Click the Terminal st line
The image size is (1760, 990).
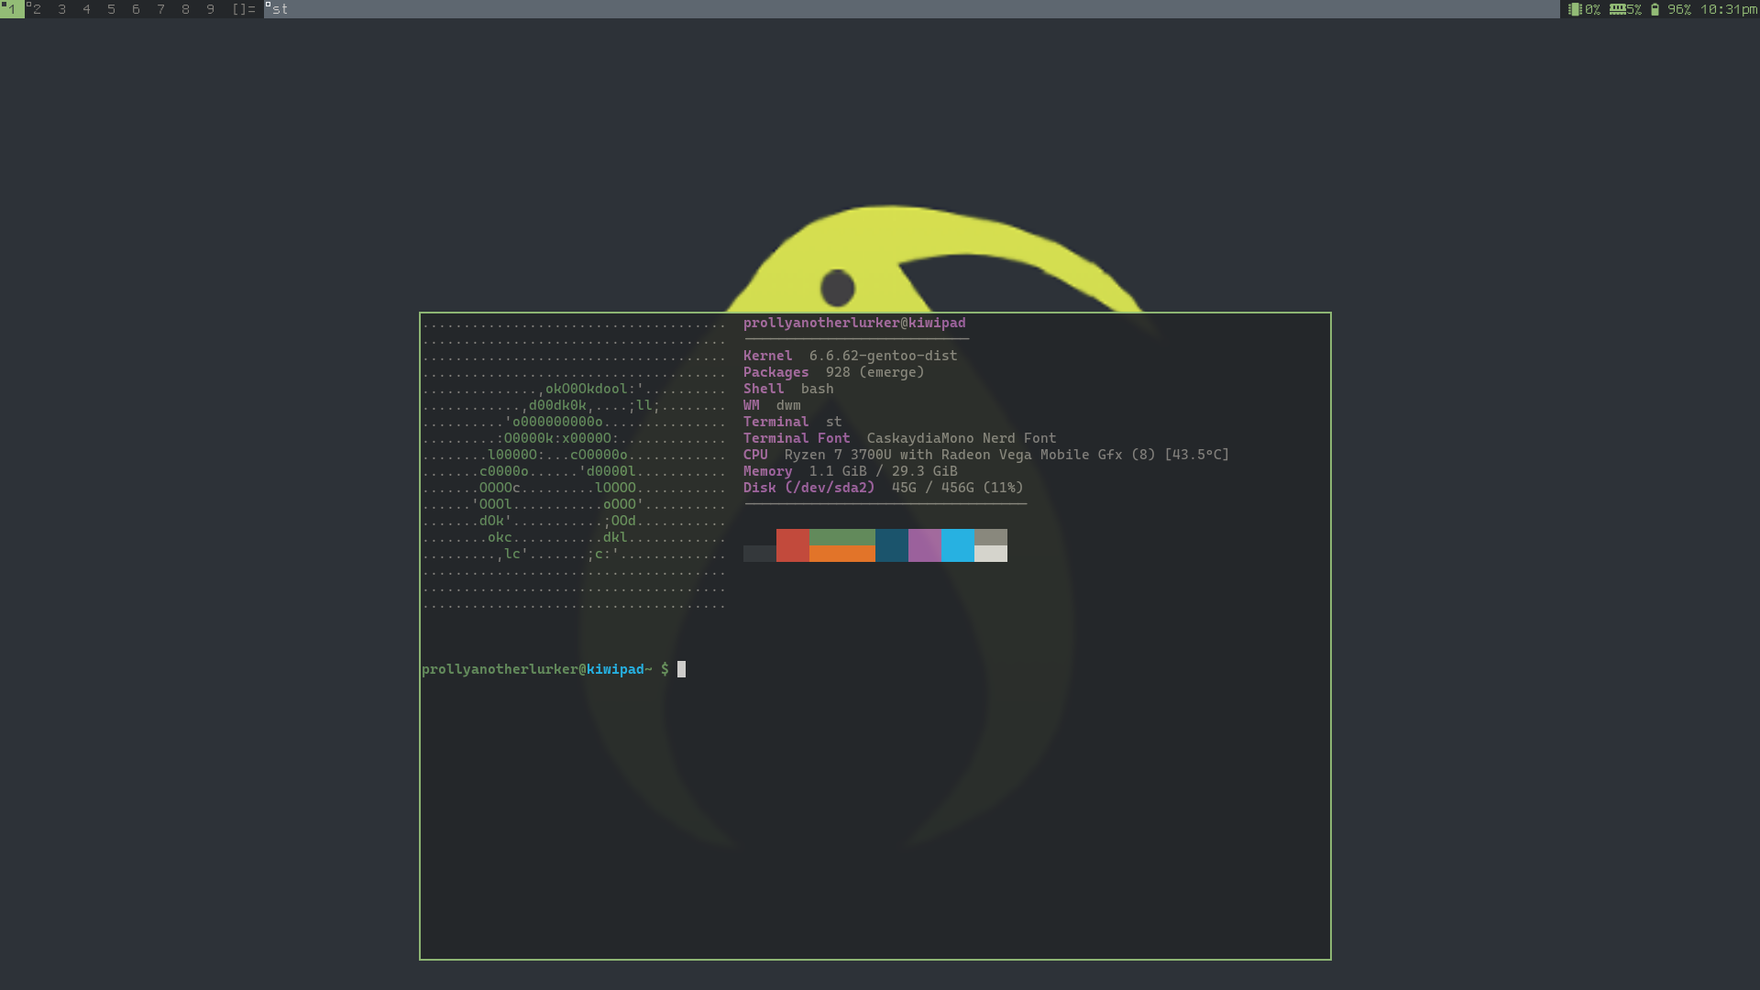click(792, 422)
